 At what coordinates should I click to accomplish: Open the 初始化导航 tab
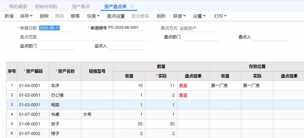[x=46, y=6]
